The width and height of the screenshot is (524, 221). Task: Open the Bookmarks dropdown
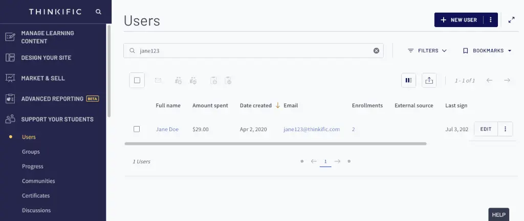487,51
